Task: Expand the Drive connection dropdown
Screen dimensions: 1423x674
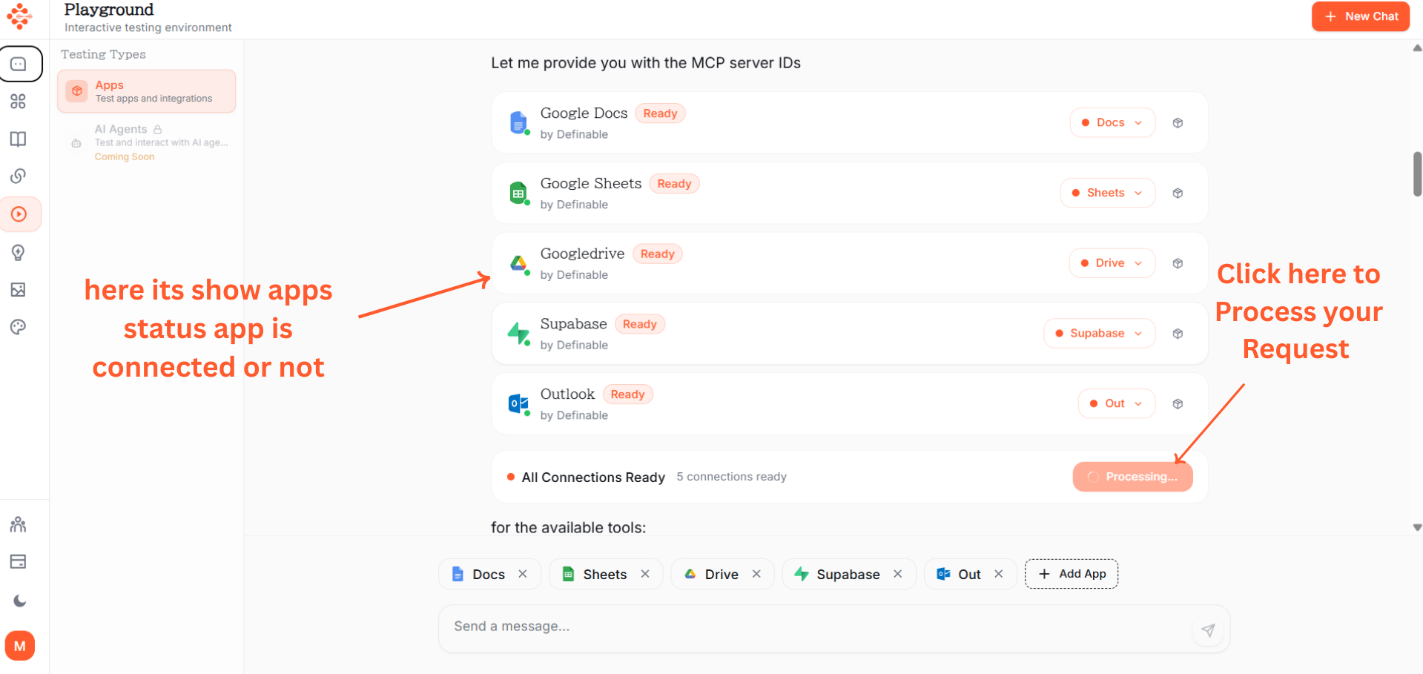Action: [x=1112, y=263]
